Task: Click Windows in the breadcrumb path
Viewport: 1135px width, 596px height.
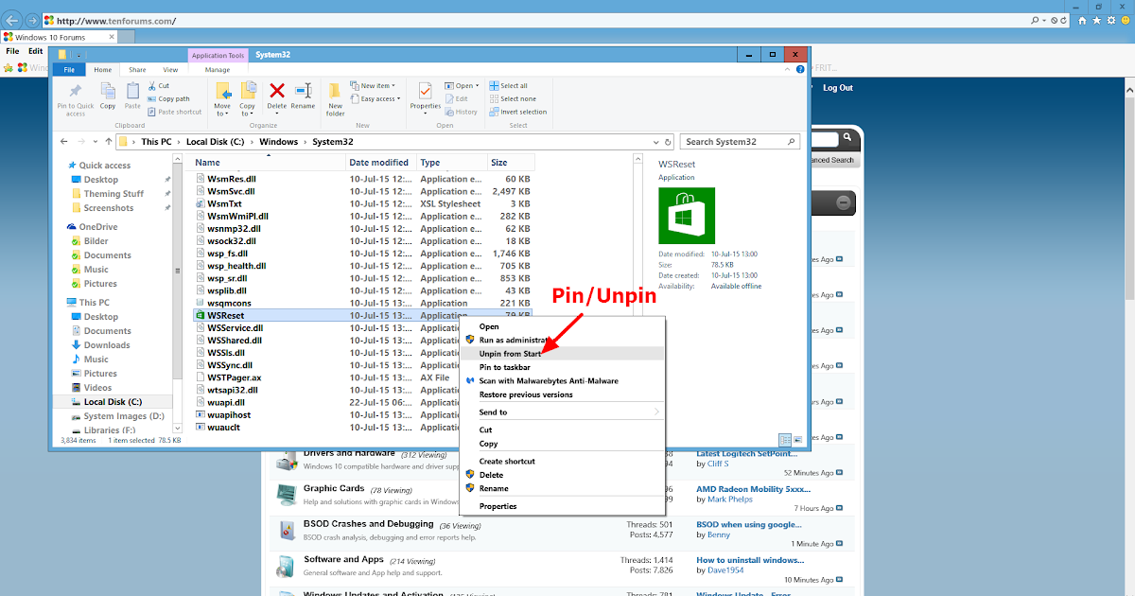Action: (x=278, y=142)
